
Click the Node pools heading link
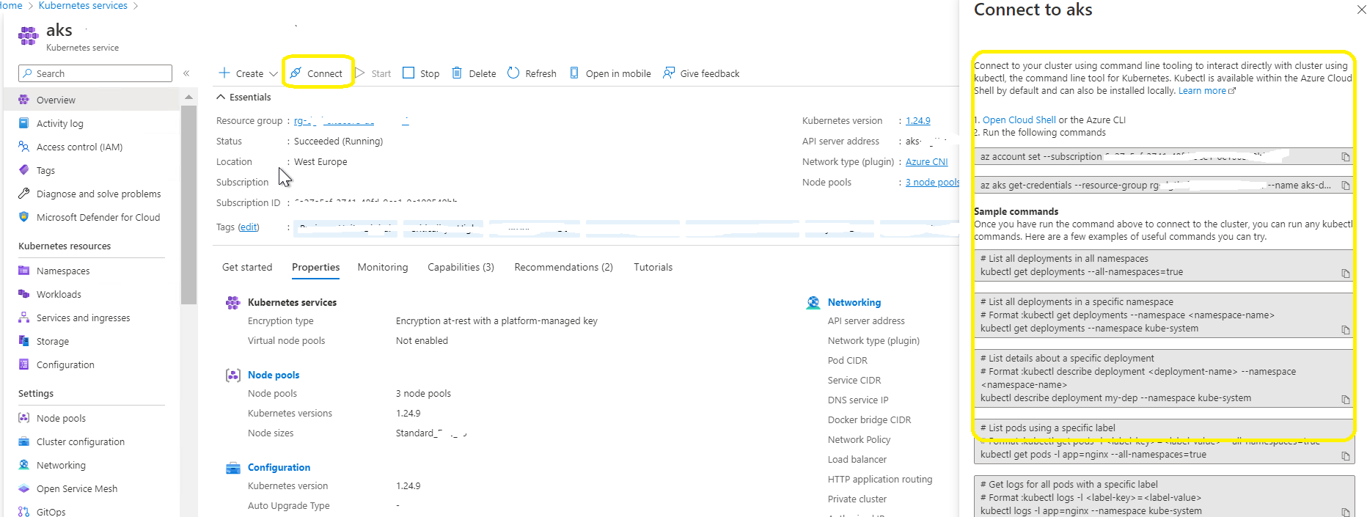pos(274,375)
